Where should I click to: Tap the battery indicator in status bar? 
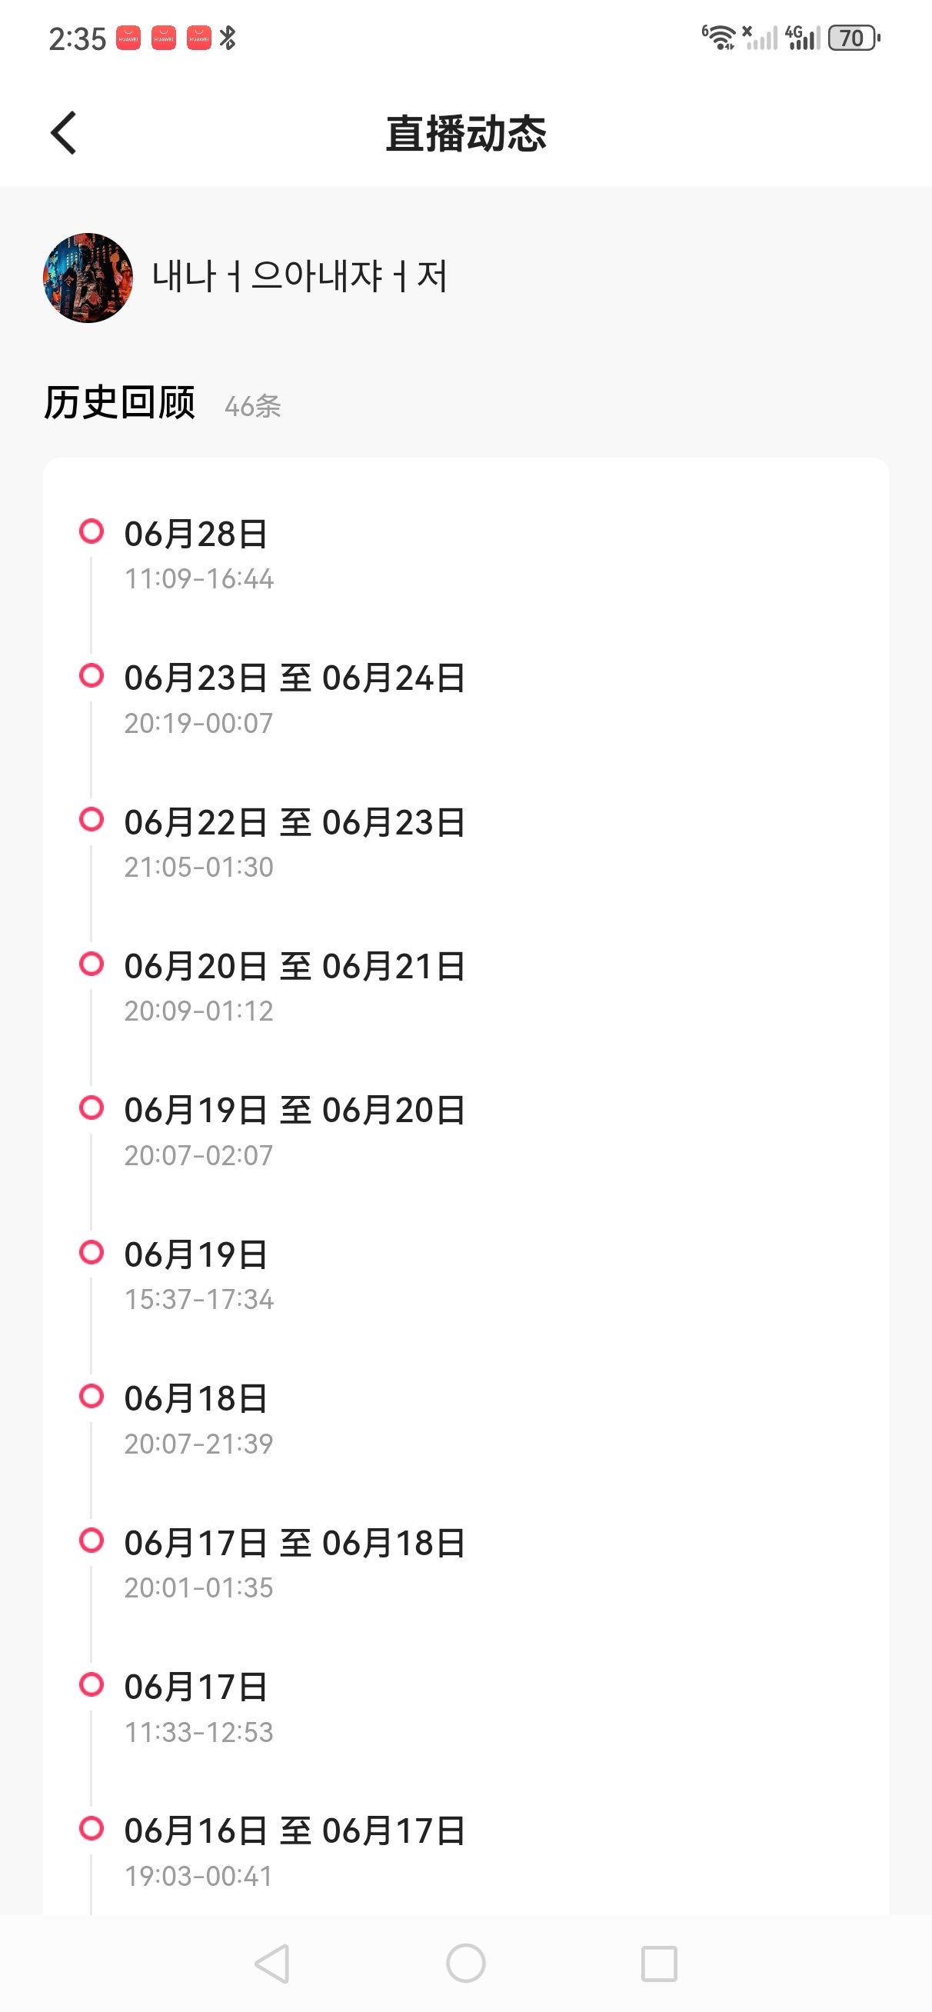point(854,38)
